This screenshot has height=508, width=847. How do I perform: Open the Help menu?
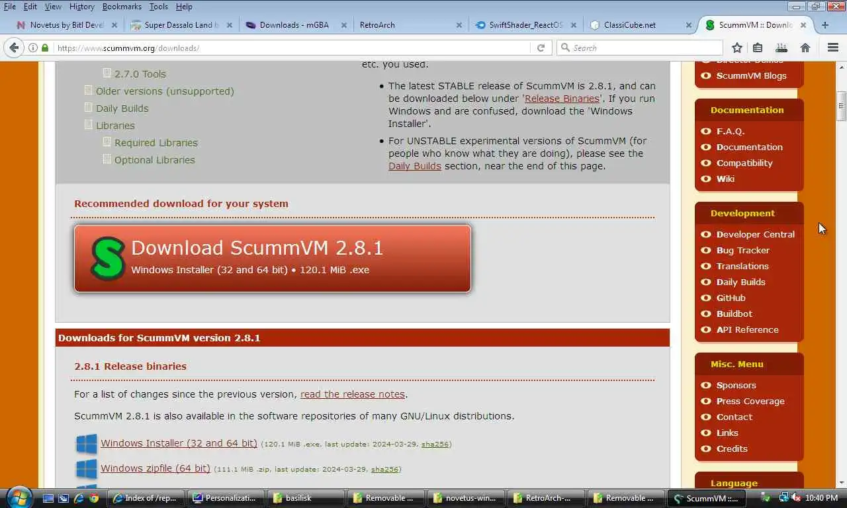[184, 7]
